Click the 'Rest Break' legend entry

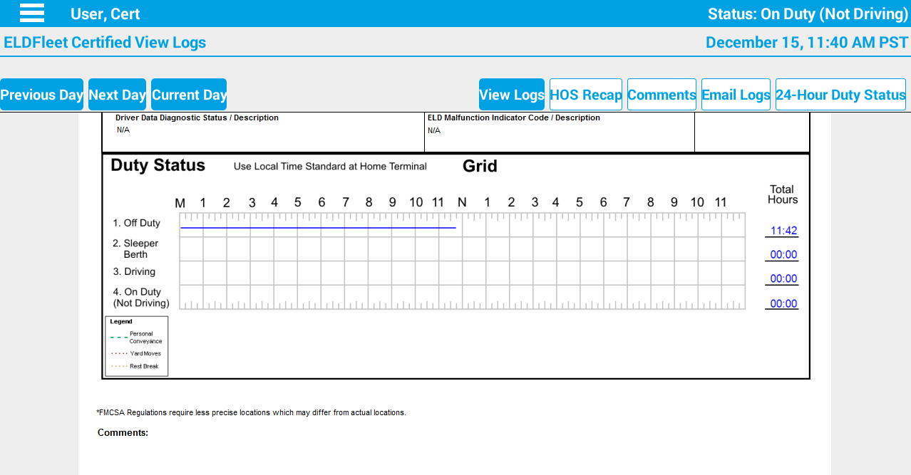coord(135,366)
